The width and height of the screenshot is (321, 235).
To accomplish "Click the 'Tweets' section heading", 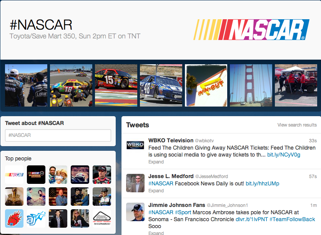I will [138, 125].
